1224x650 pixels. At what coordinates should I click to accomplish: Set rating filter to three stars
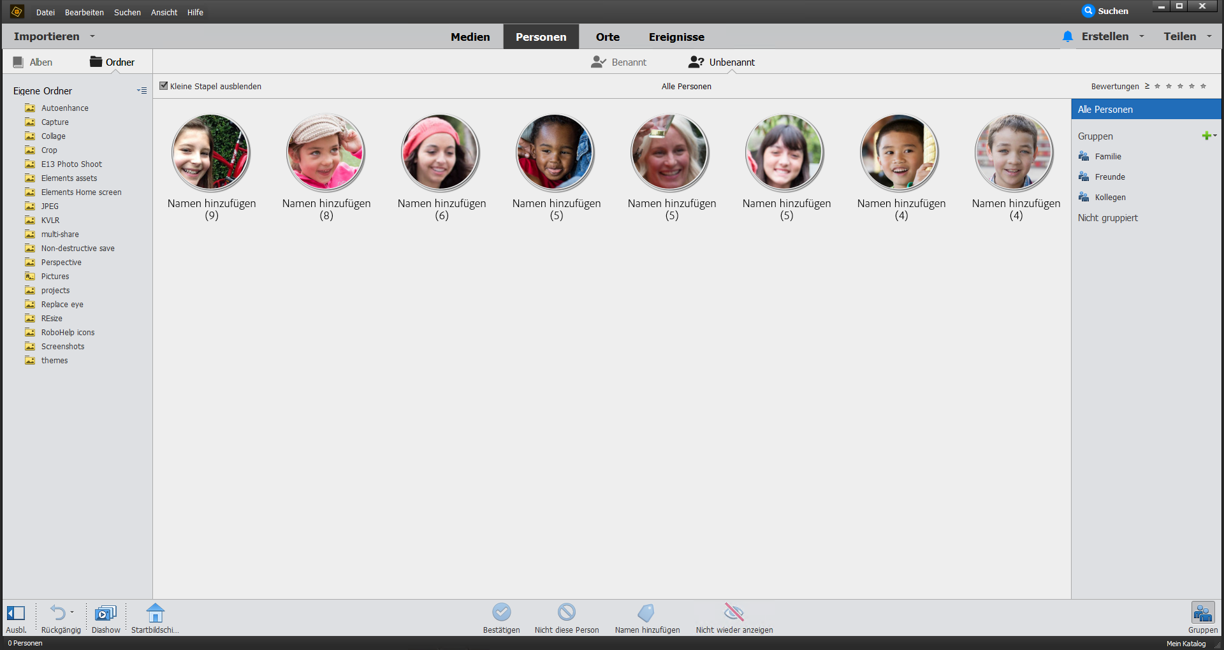pos(1180,86)
